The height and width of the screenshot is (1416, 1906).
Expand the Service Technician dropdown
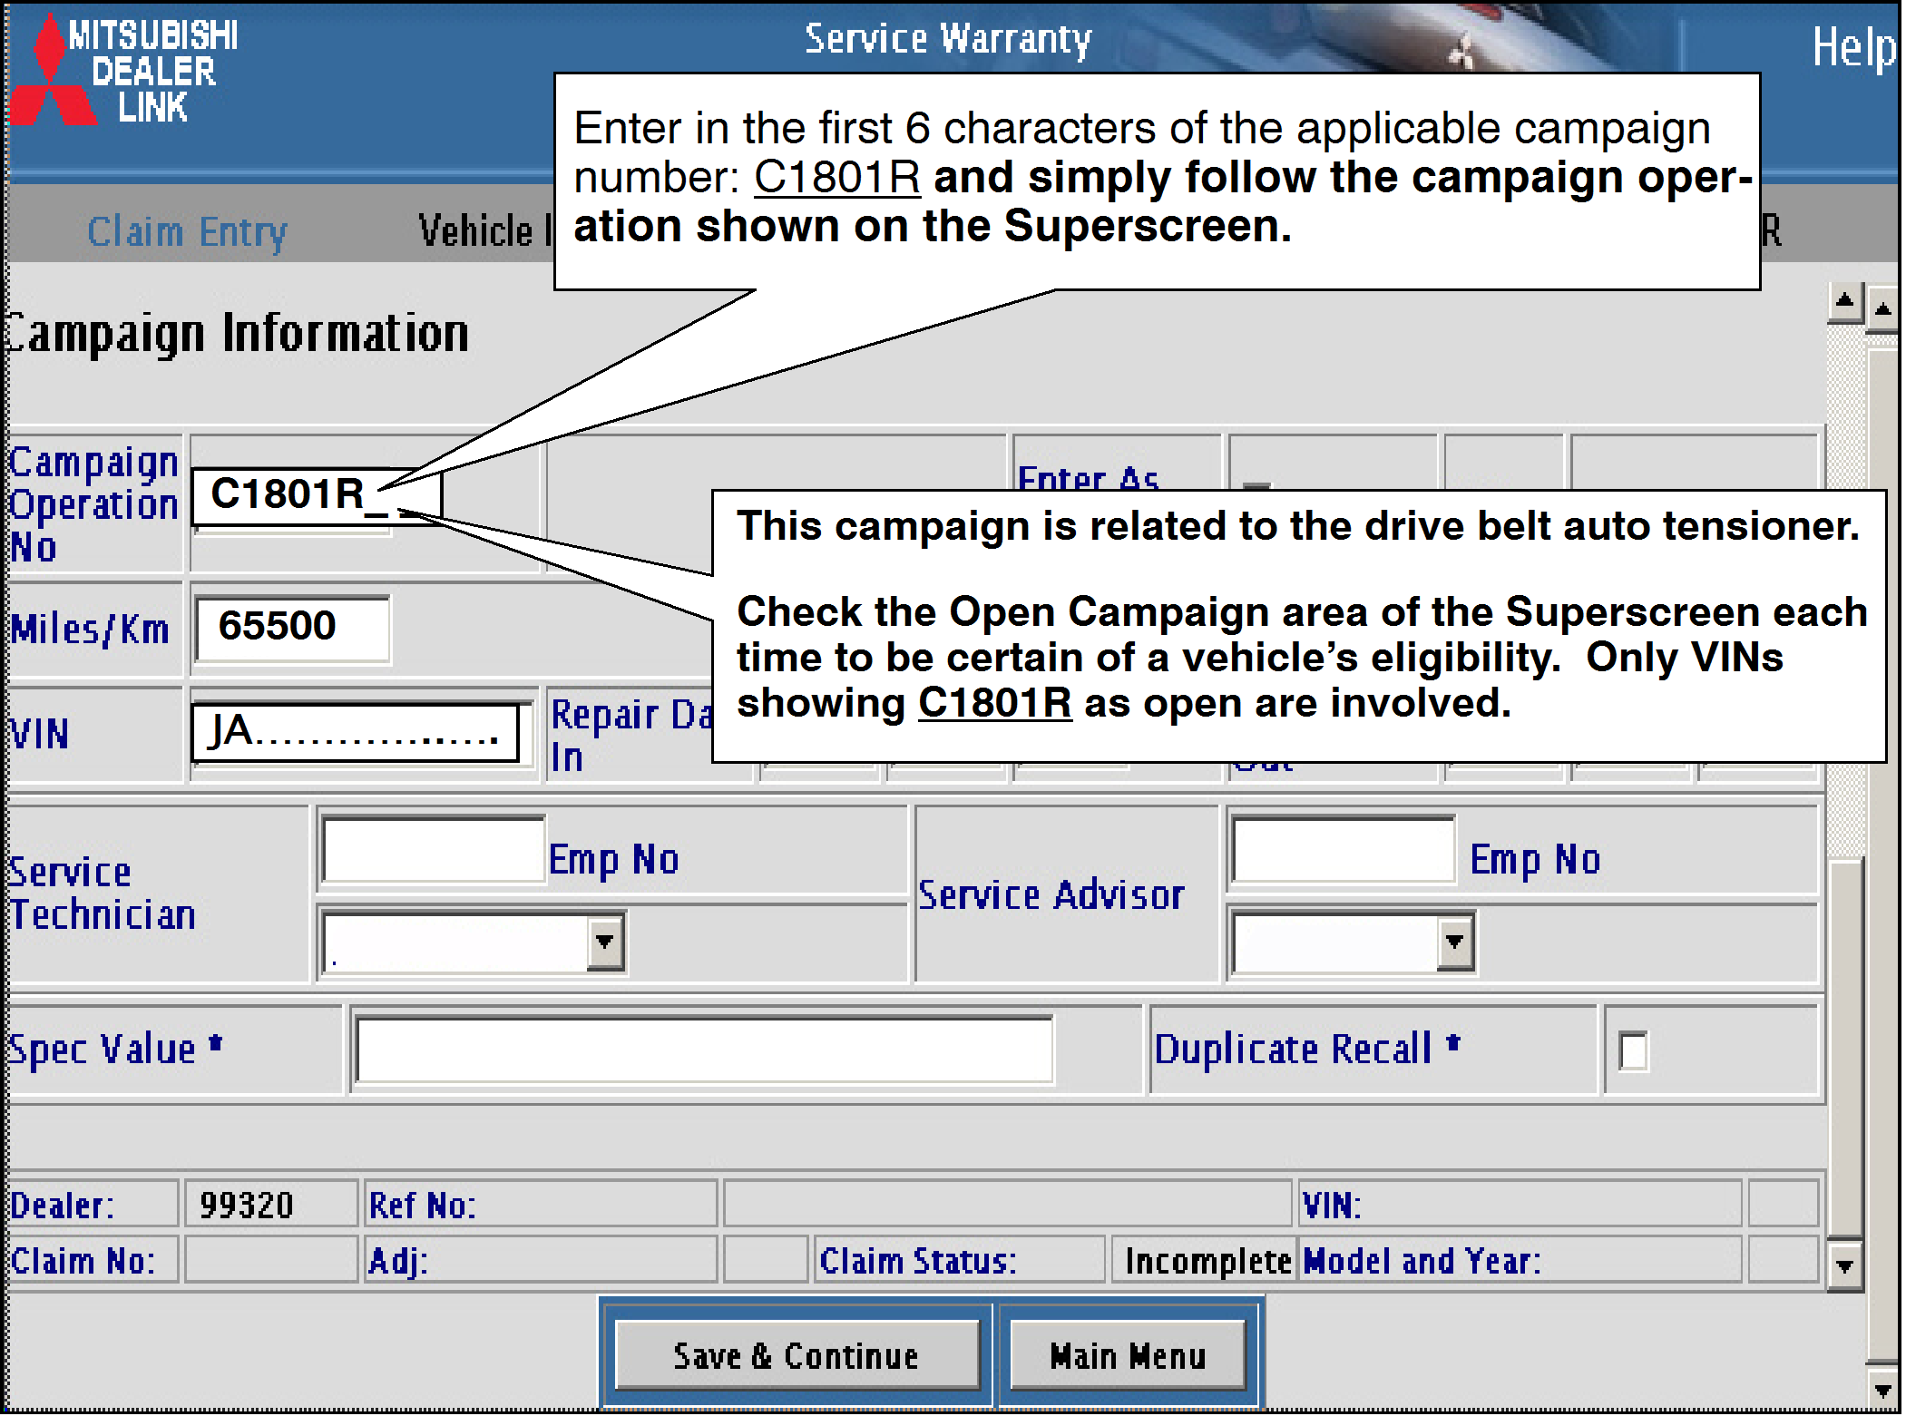click(605, 942)
